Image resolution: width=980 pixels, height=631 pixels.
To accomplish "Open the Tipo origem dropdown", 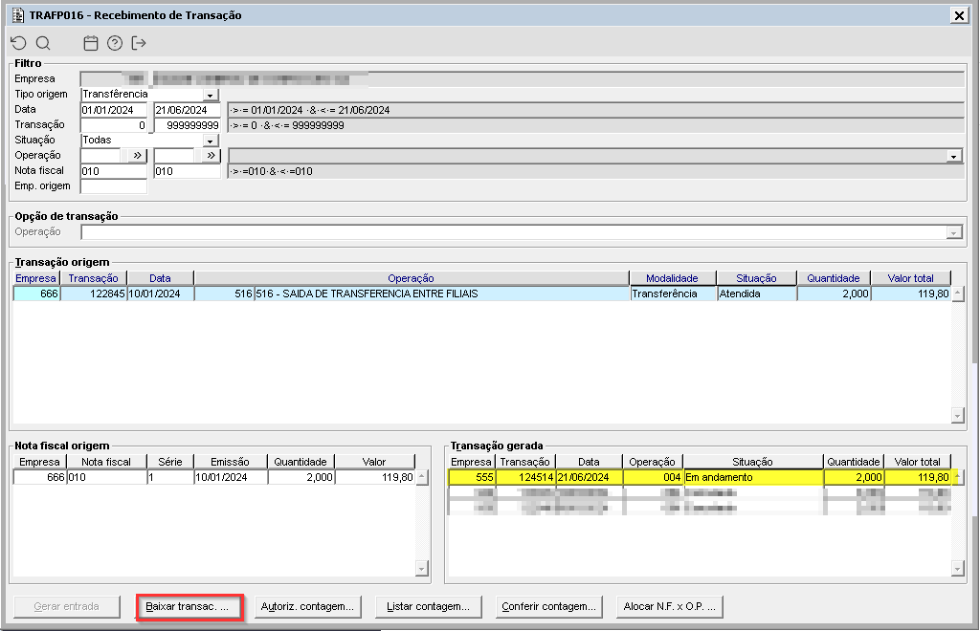I will (211, 95).
